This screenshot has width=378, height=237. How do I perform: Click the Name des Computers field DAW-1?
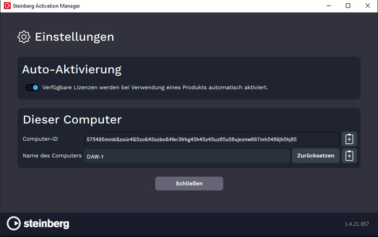186,156
